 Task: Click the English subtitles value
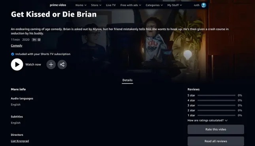tap(15, 123)
